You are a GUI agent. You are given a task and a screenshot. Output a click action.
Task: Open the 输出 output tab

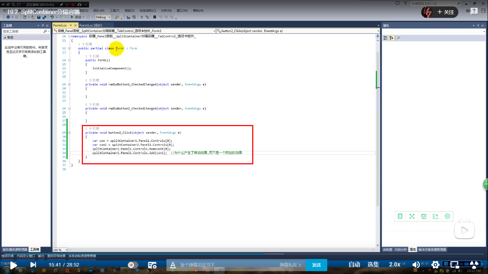(41, 256)
